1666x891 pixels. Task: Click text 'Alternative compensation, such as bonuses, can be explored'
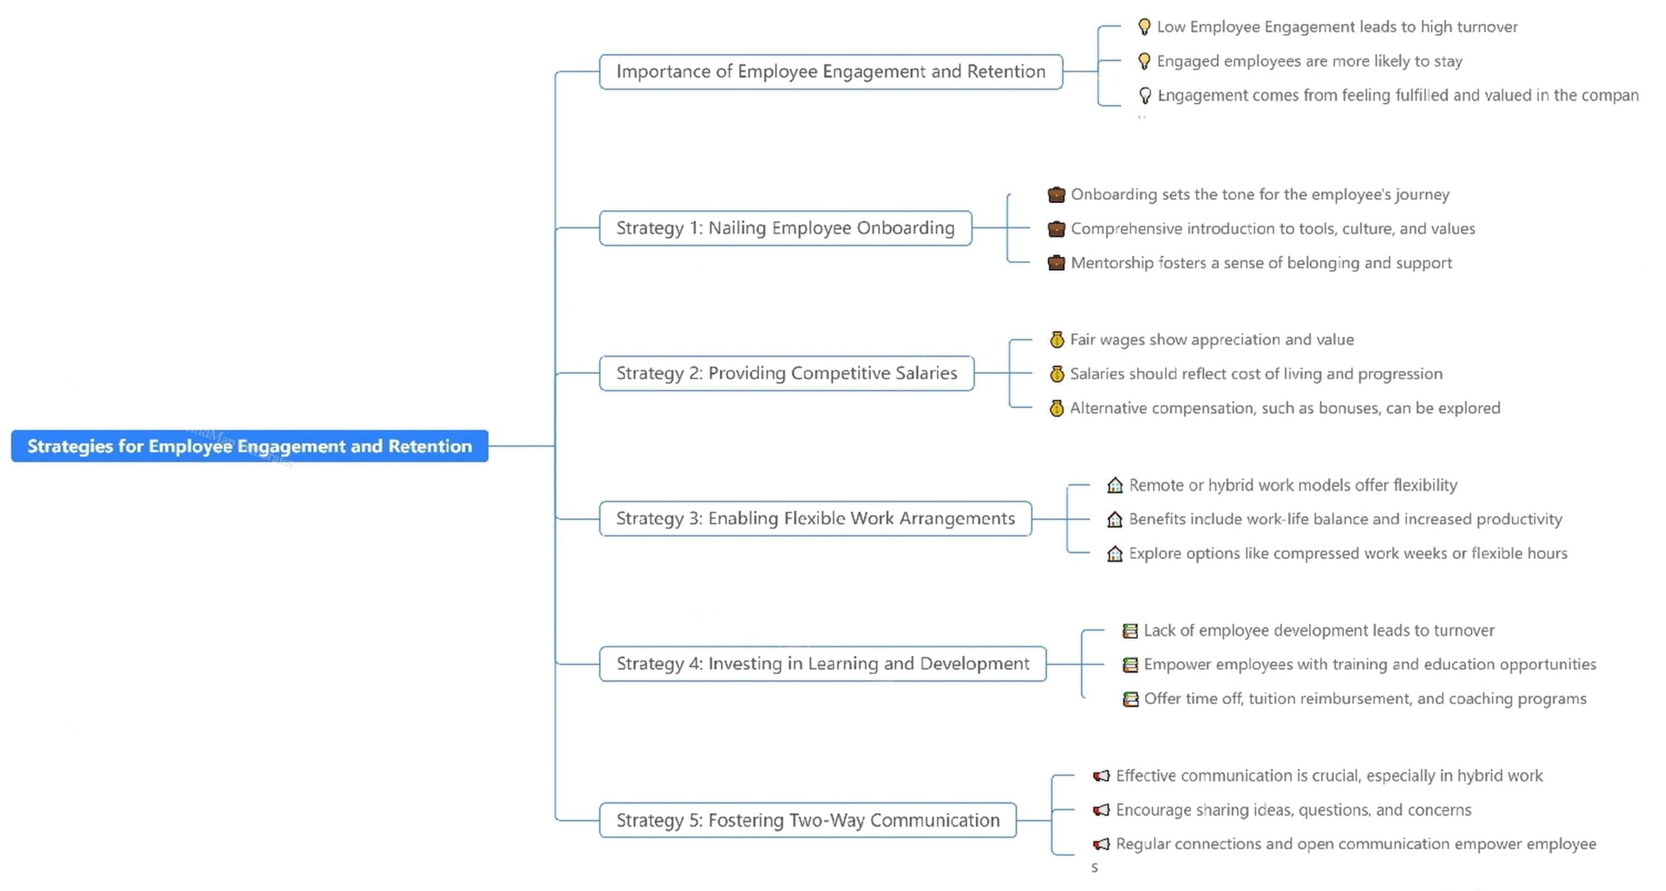click(1285, 408)
